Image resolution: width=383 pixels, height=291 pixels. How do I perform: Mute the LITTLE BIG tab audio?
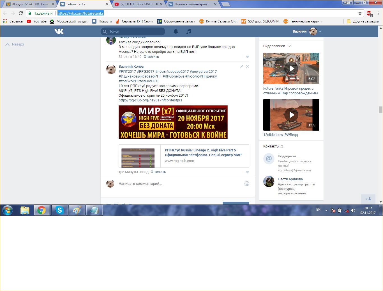click(x=157, y=4)
